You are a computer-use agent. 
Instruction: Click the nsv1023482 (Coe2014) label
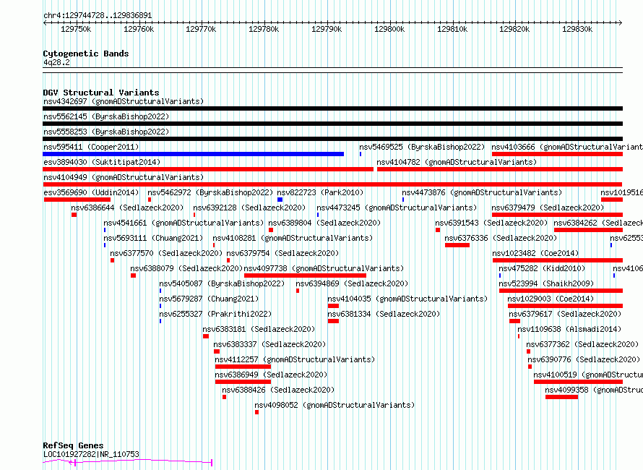pos(535,253)
